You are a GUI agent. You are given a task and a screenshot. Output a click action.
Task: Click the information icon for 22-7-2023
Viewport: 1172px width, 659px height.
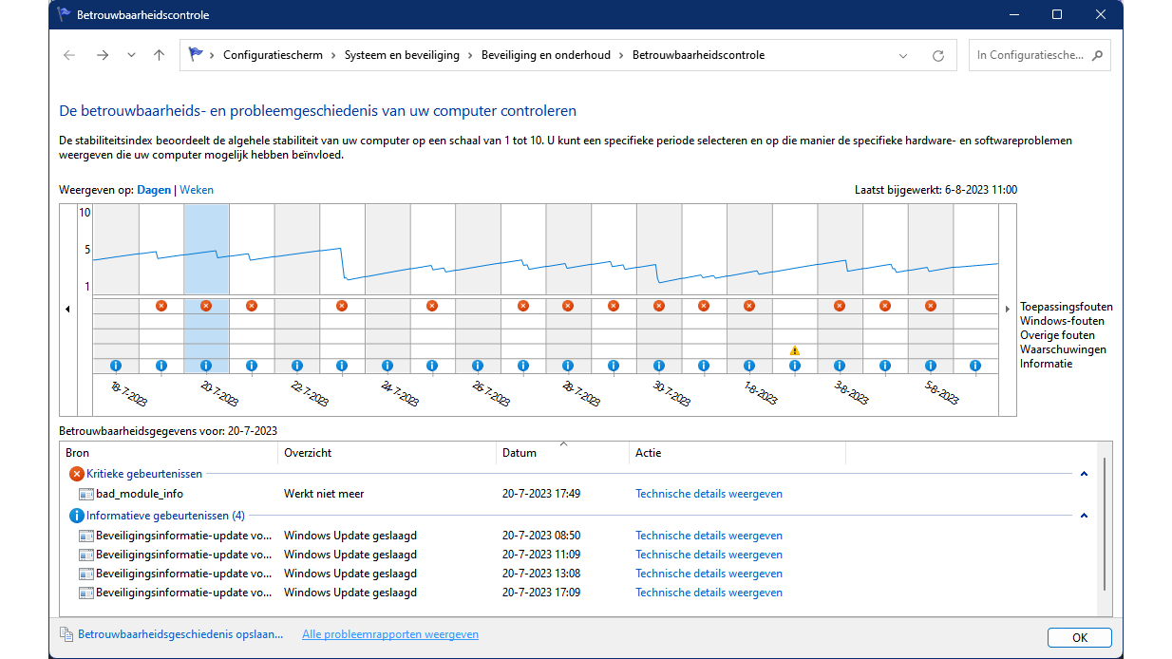point(296,366)
